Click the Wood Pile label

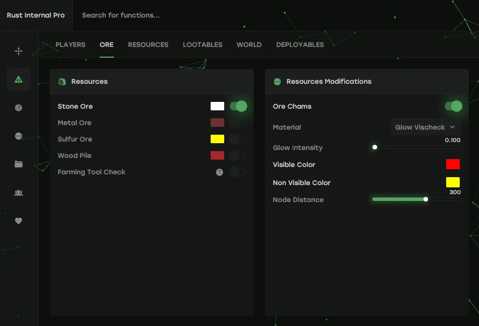pos(75,156)
